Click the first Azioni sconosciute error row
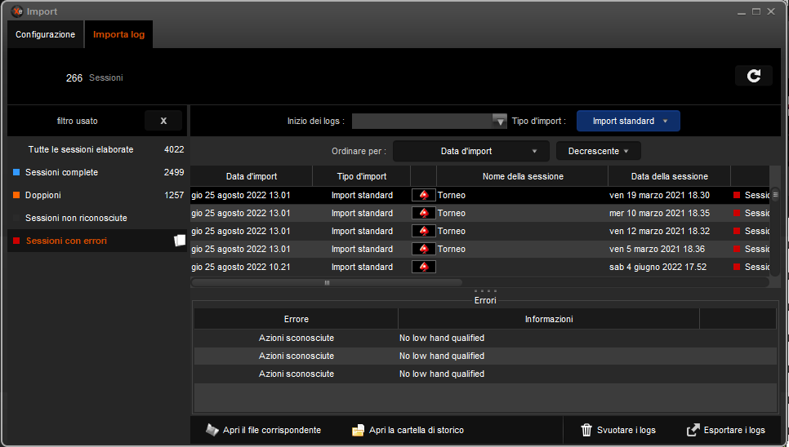 [x=485, y=338]
